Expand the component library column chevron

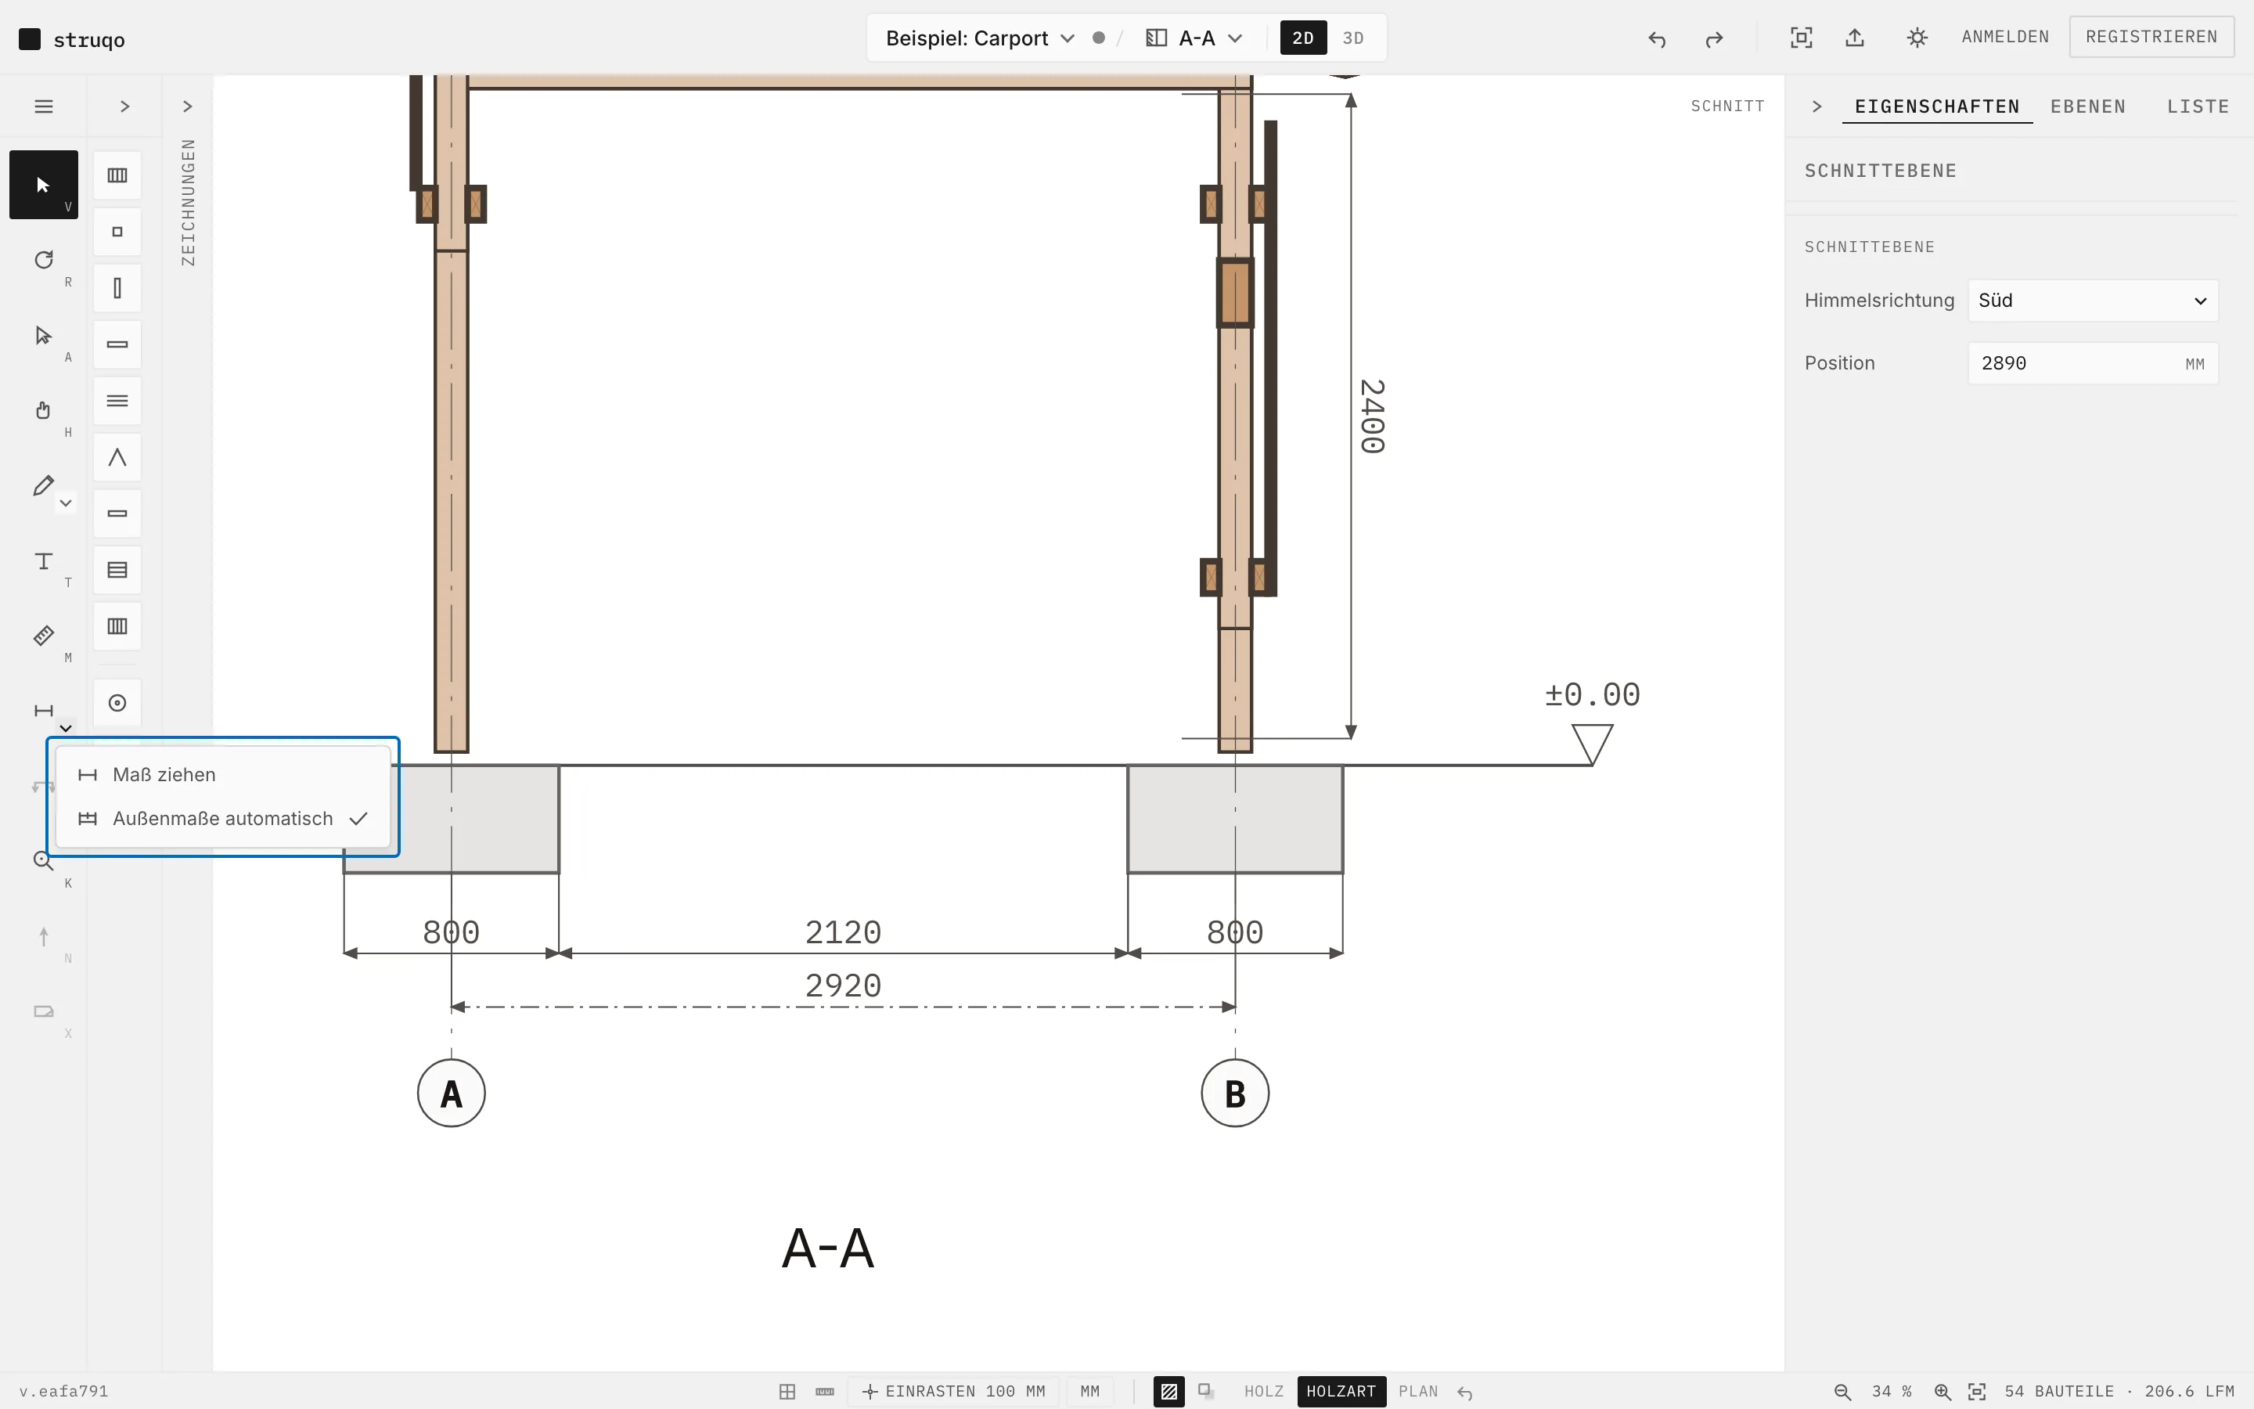124,106
